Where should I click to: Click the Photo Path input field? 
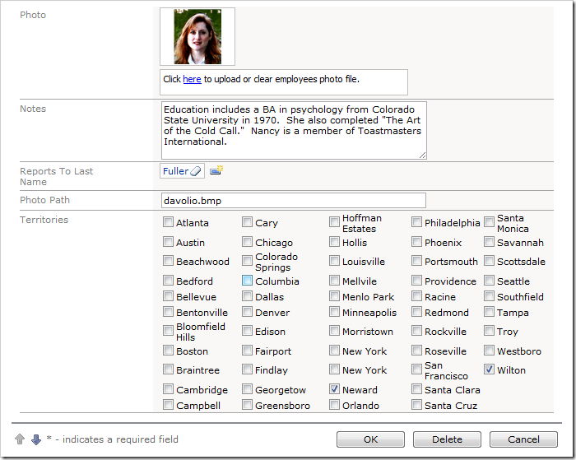[x=294, y=201]
